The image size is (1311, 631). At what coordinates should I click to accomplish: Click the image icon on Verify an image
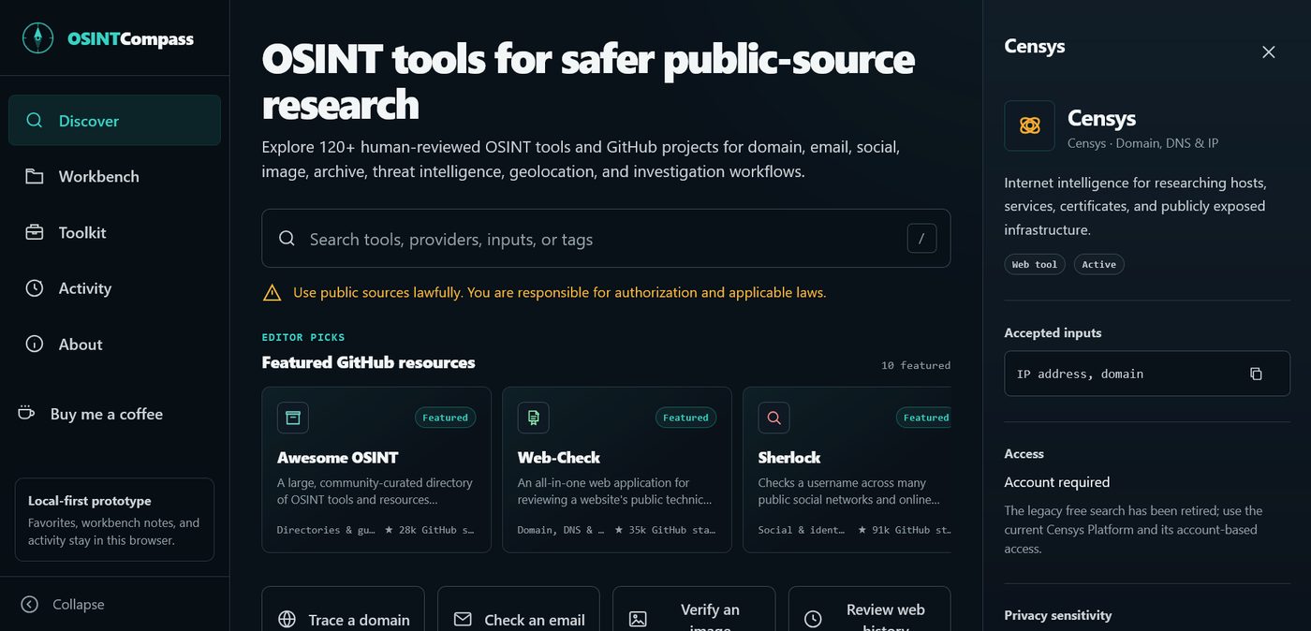point(638,620)
